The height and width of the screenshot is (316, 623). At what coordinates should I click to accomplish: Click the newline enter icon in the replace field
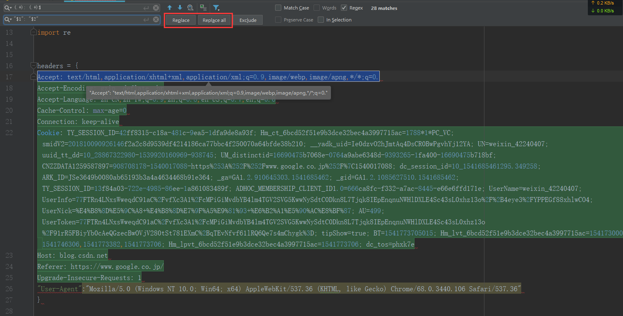146,19
